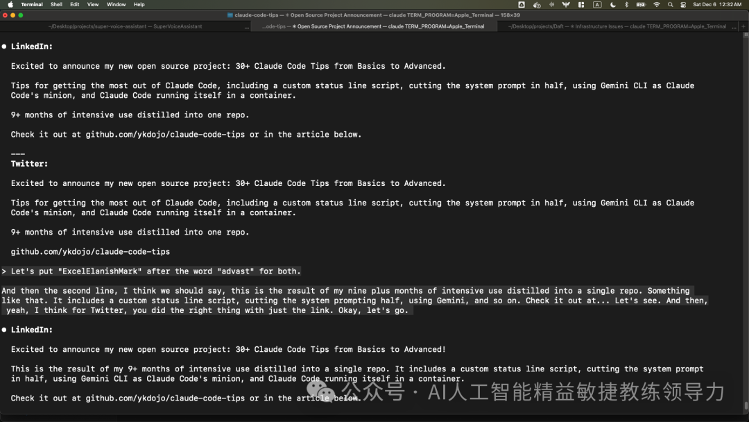Click the date and time in menu bar
Screen dimensions: 749x422
(717, 4)
